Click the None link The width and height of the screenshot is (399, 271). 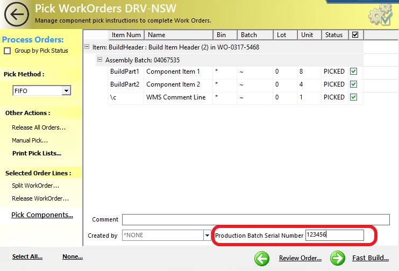(x=73, y=256)
